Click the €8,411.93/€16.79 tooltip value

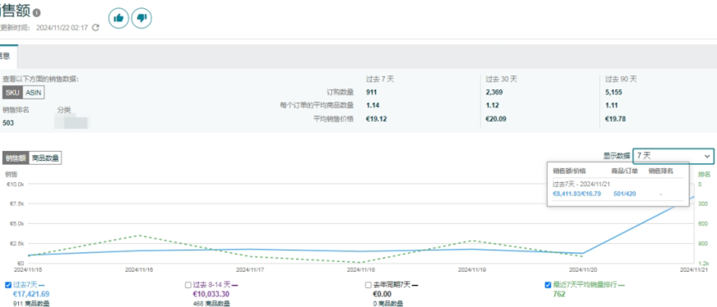pos(576,194)
